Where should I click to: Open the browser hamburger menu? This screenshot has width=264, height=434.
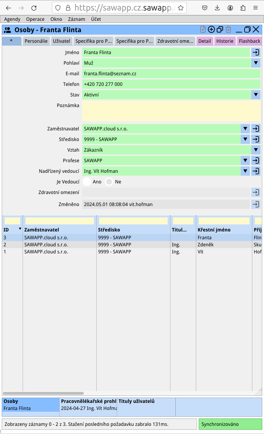[x=256, y=8]
